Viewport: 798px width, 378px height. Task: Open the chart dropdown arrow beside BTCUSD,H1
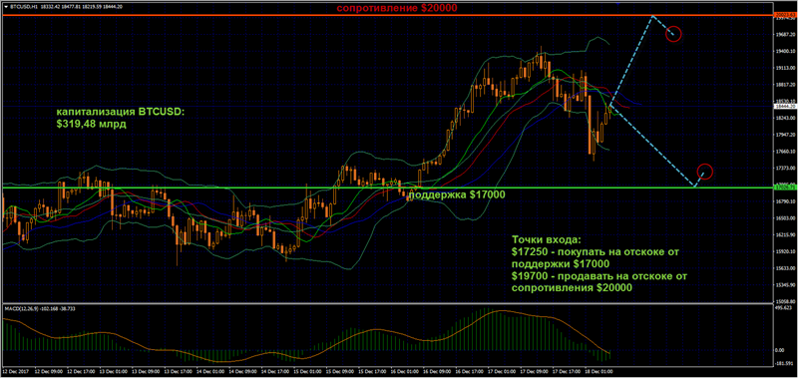5,7
